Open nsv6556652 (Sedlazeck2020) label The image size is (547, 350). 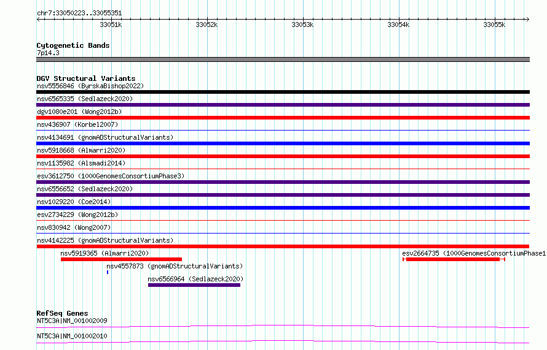point(85,189)
